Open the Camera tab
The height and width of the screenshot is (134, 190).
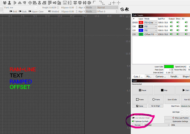(x=161, y=77)
